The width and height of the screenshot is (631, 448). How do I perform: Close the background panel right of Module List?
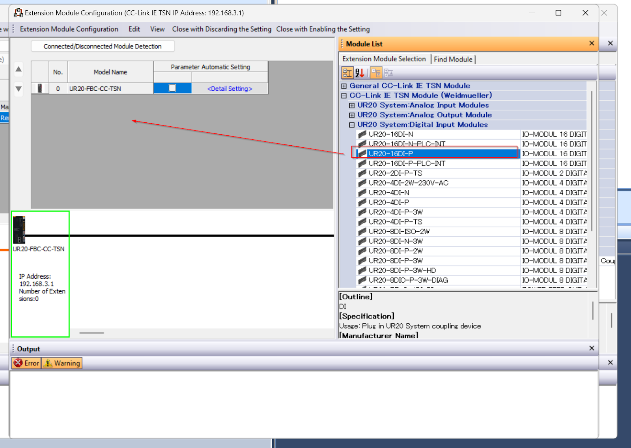click(x=610, y=43)
